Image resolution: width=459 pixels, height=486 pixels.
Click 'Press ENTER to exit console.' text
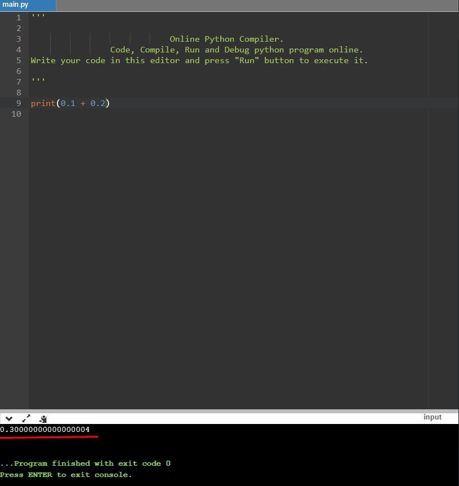coord(66,475)
